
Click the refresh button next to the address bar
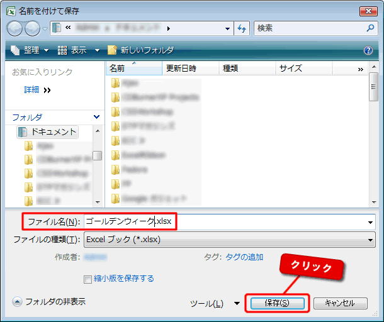(x=242, y=28)
